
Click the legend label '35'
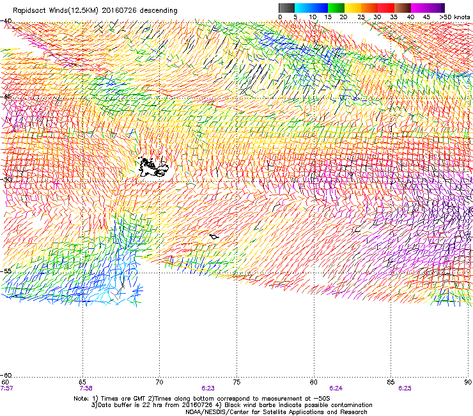coord(394,17)
